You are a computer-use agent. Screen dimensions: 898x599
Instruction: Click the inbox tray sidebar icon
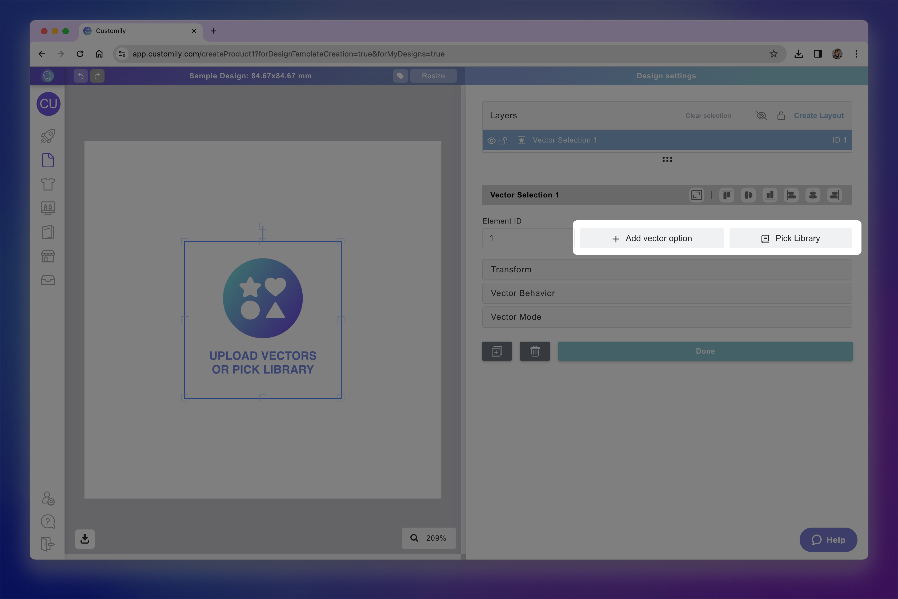pyautogui.click(x=48, y=280)
